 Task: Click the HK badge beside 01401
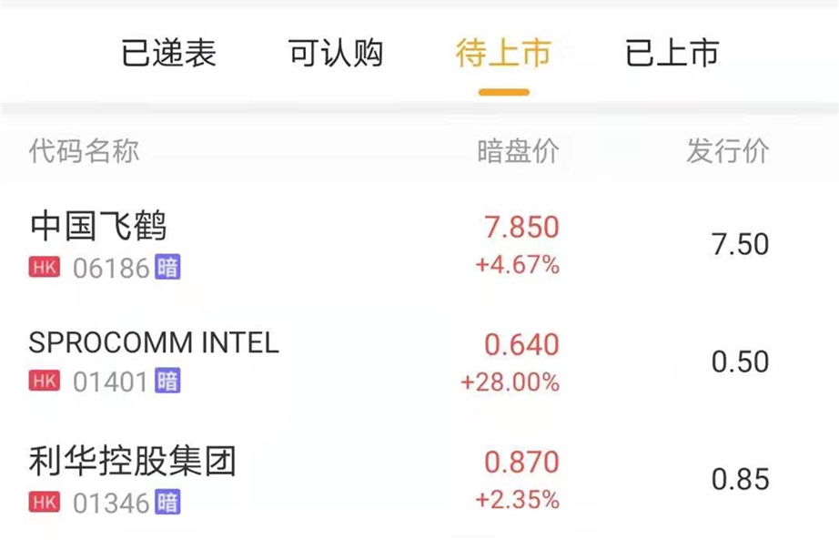(45, 381)
